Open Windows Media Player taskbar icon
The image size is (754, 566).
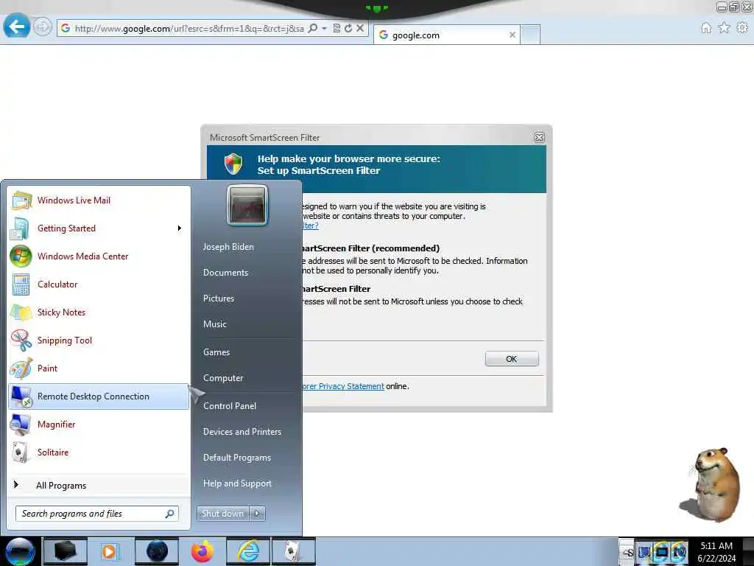(x=109, y=551)
